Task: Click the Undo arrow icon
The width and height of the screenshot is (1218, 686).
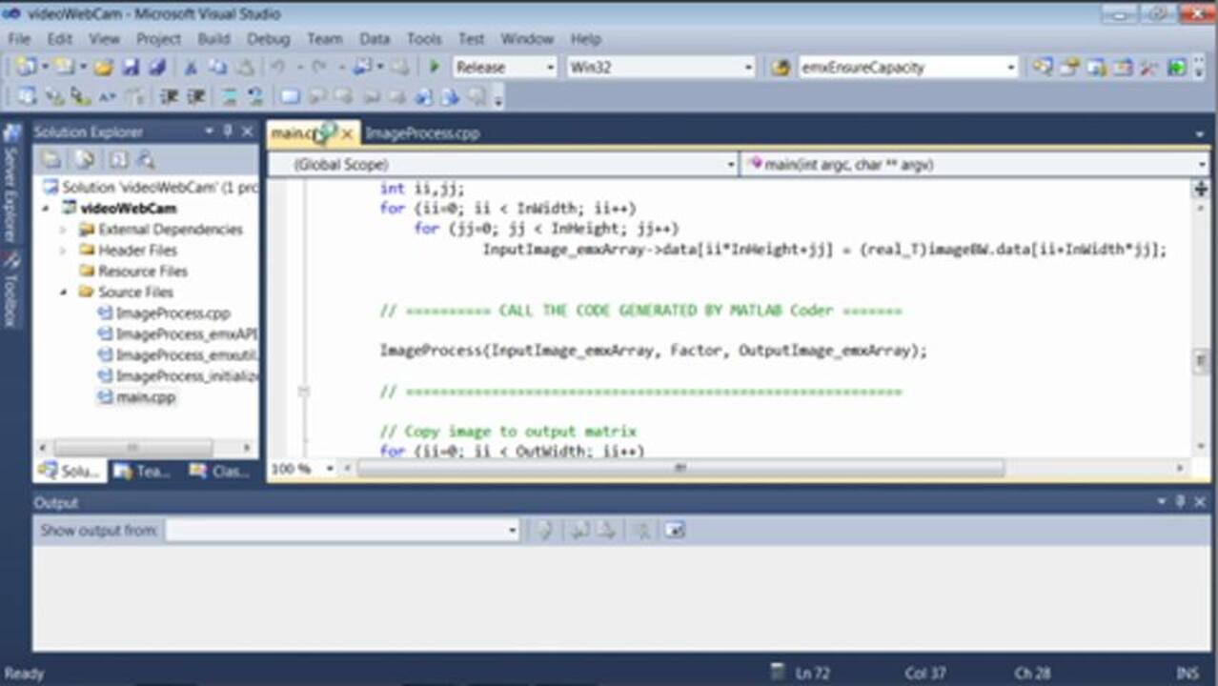Action: pos(277,67)
